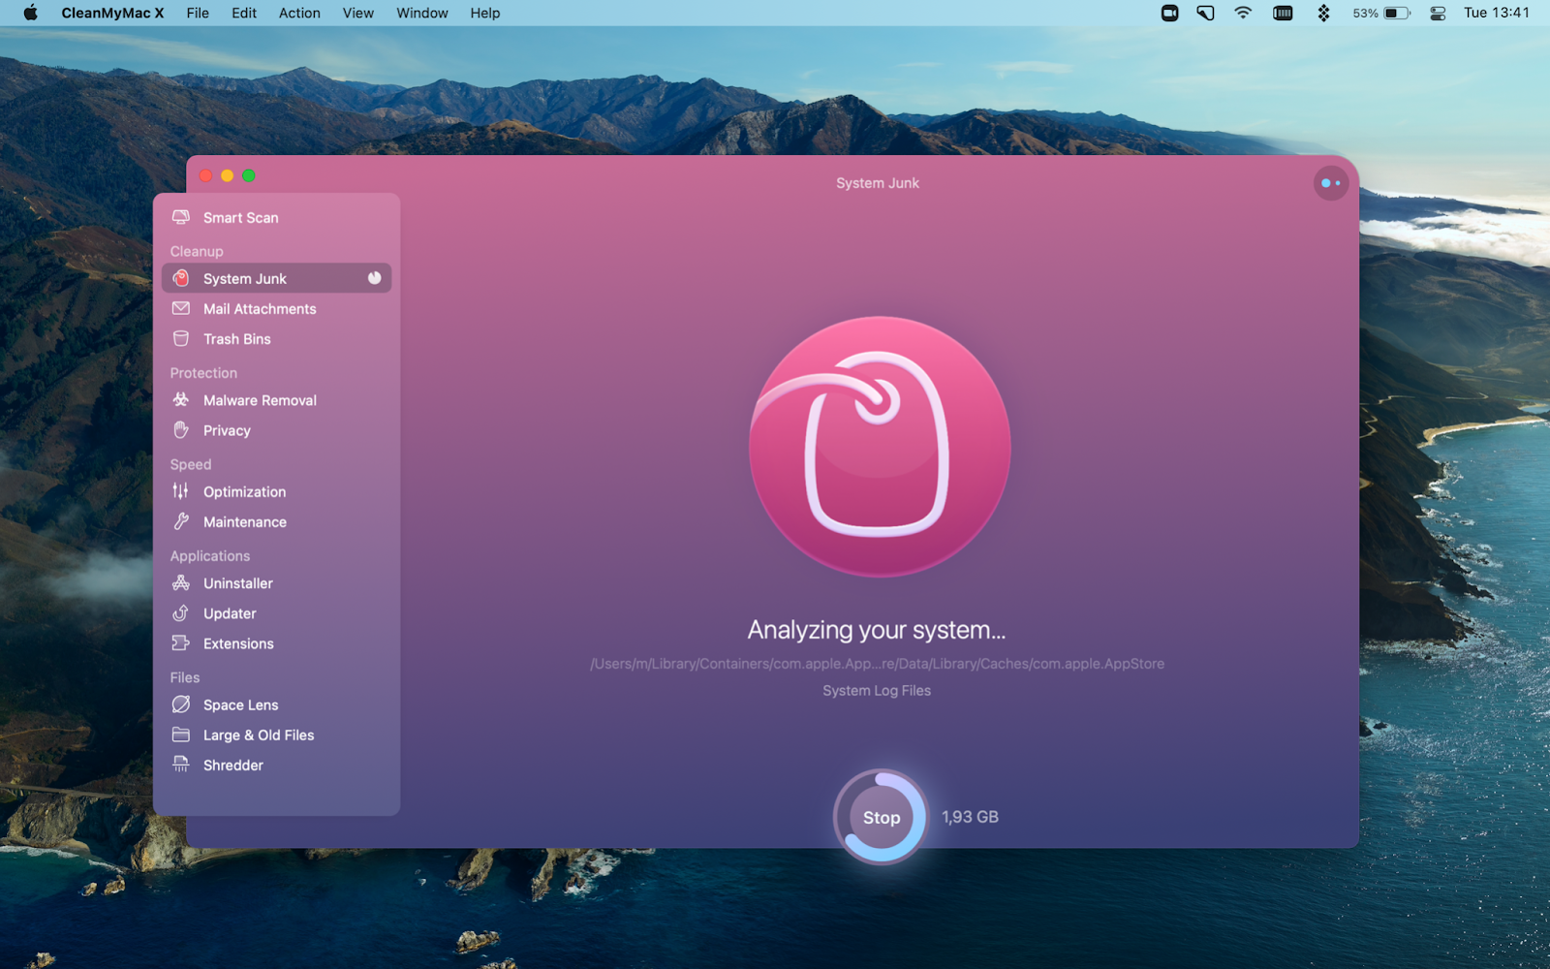The height and width of the screenshot is (969, 1550).
Task: Click the Optimization sliders icon
Action: [181, 491]
